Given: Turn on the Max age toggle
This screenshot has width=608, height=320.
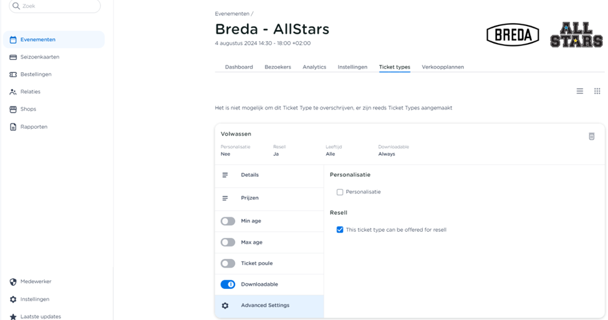Looking at the screenshot, I should click(228, 242).
